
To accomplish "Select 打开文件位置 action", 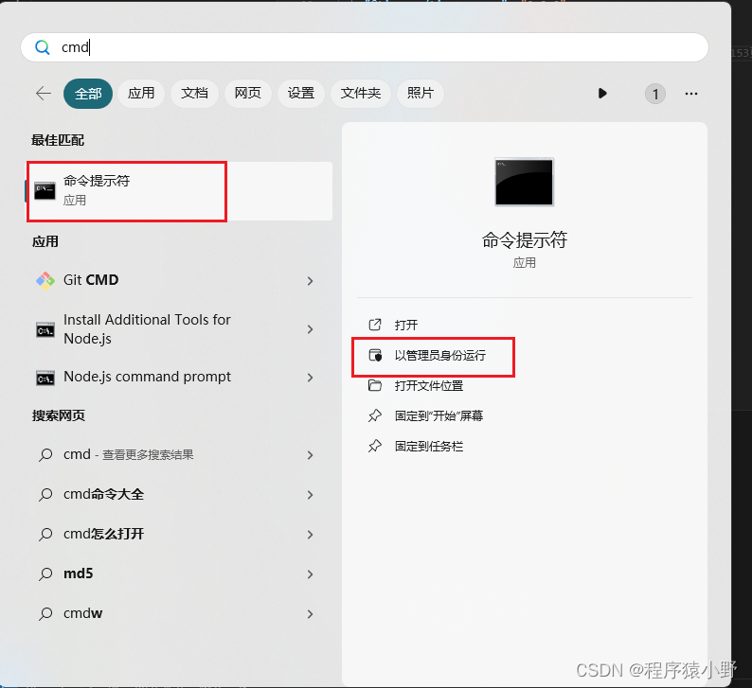I will 428,386.
